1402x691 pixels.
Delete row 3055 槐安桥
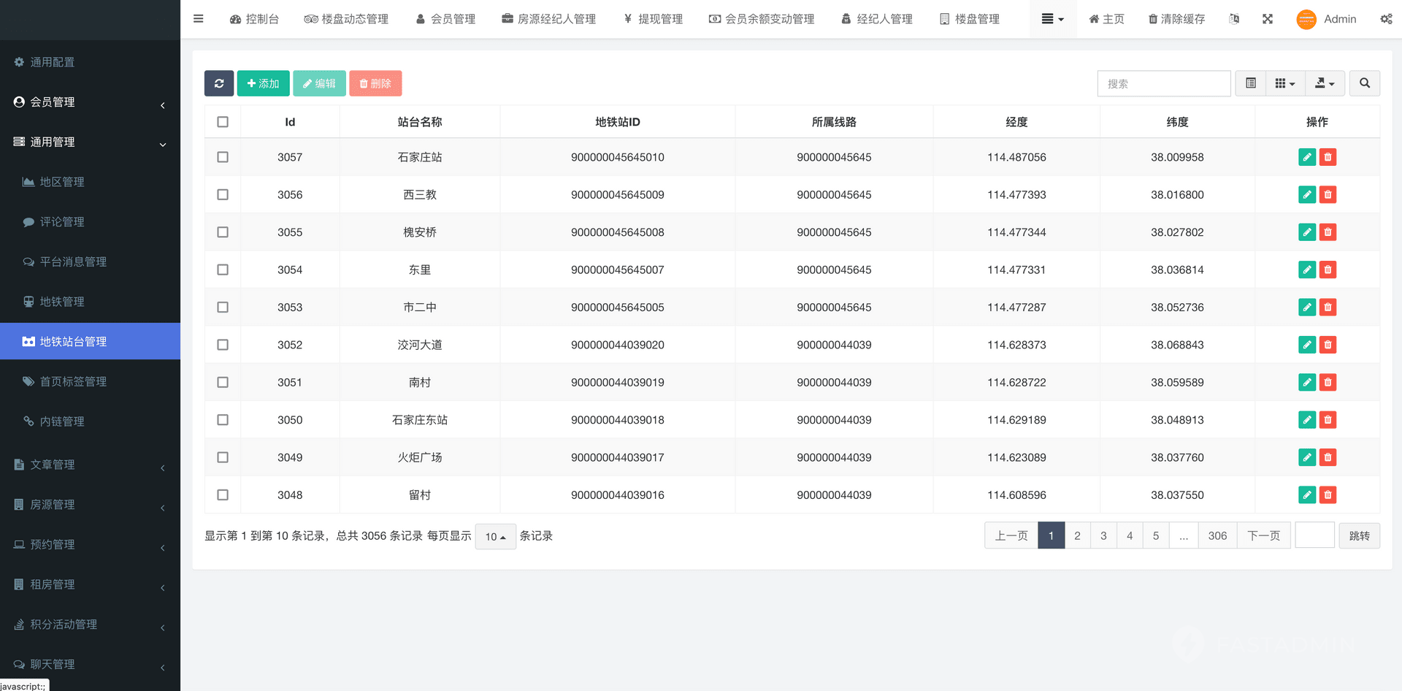click(1328, 232)
